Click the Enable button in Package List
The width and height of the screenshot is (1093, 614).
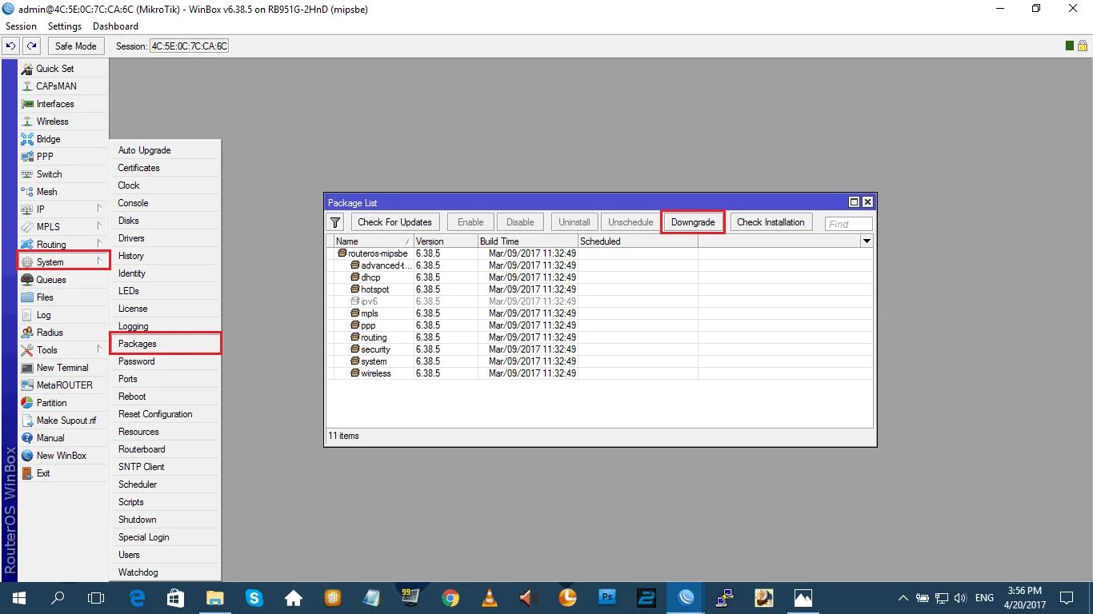[x=470, y=222]
